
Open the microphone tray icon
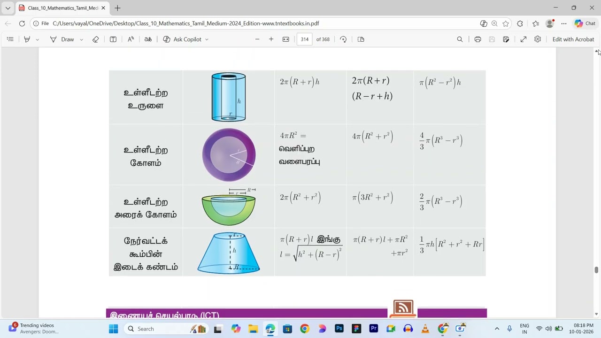510,329
